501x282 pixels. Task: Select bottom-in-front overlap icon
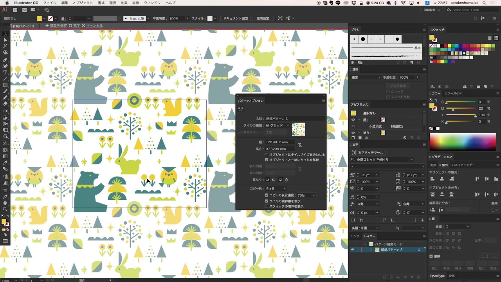pyautogui.click(x=287, y=180)
